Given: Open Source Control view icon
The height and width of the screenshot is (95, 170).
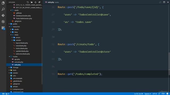Looking at the screenshot, I should (x=3, y=15).
